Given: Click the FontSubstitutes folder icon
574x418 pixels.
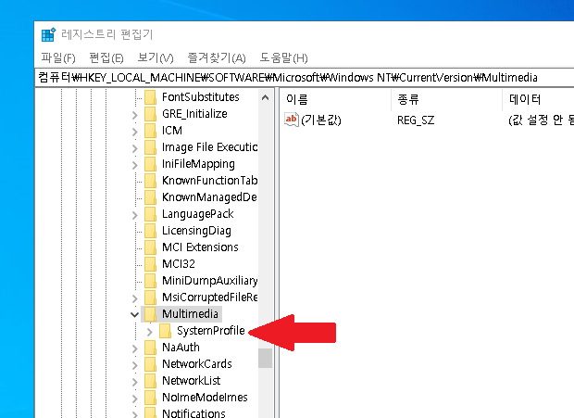Looking at the screenshot, I should click(151, 97).
